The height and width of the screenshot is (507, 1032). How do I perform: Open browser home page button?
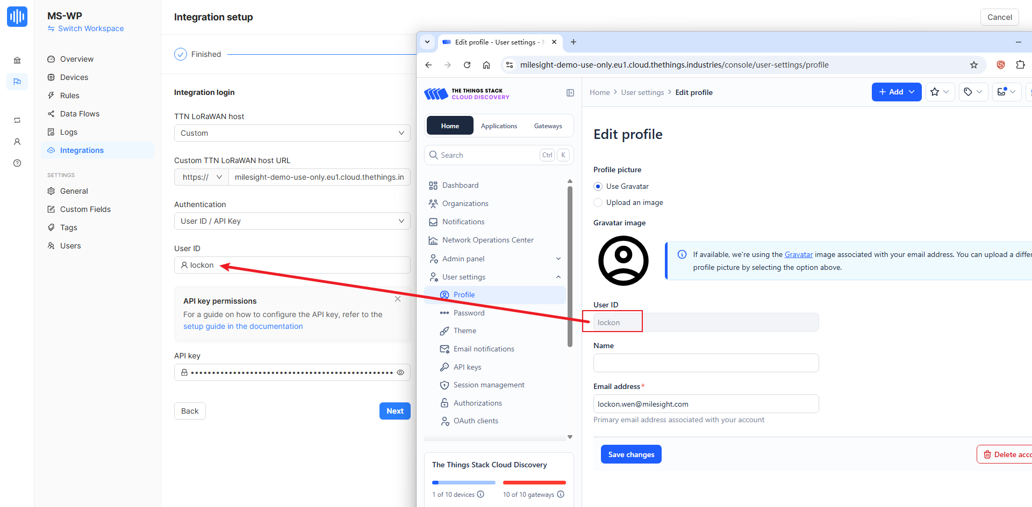click(486, 65)
